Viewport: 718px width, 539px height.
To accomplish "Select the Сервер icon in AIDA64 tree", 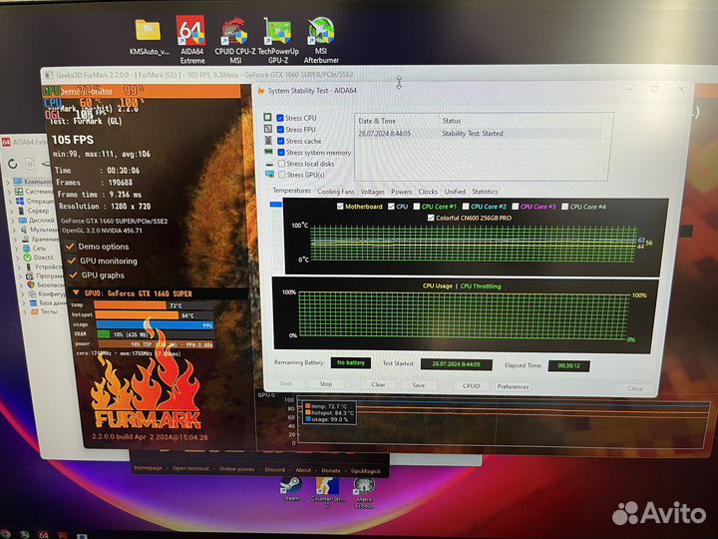I will pos(21,211).
